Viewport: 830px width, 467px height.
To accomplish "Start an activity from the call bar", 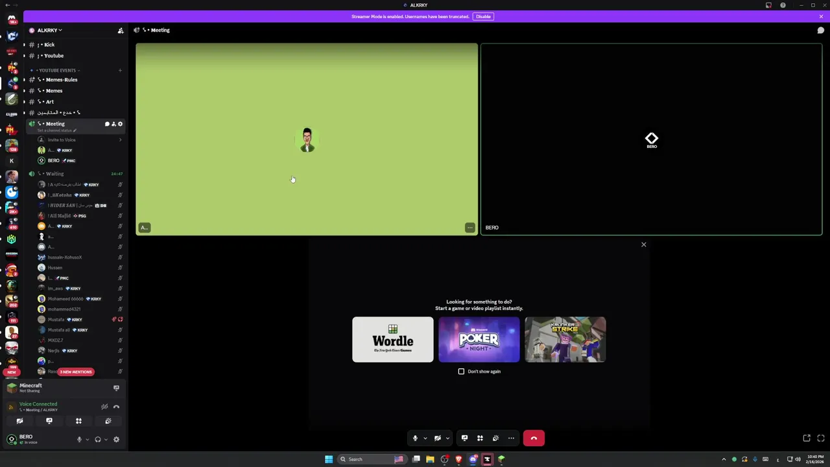I will pos(480,438).
